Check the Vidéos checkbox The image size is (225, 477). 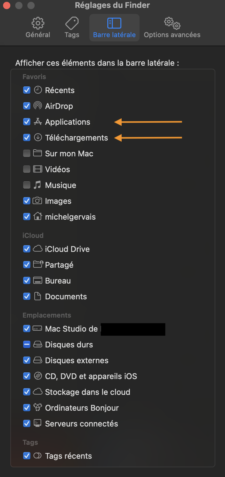pyautogui.click(x=27, y=169)
